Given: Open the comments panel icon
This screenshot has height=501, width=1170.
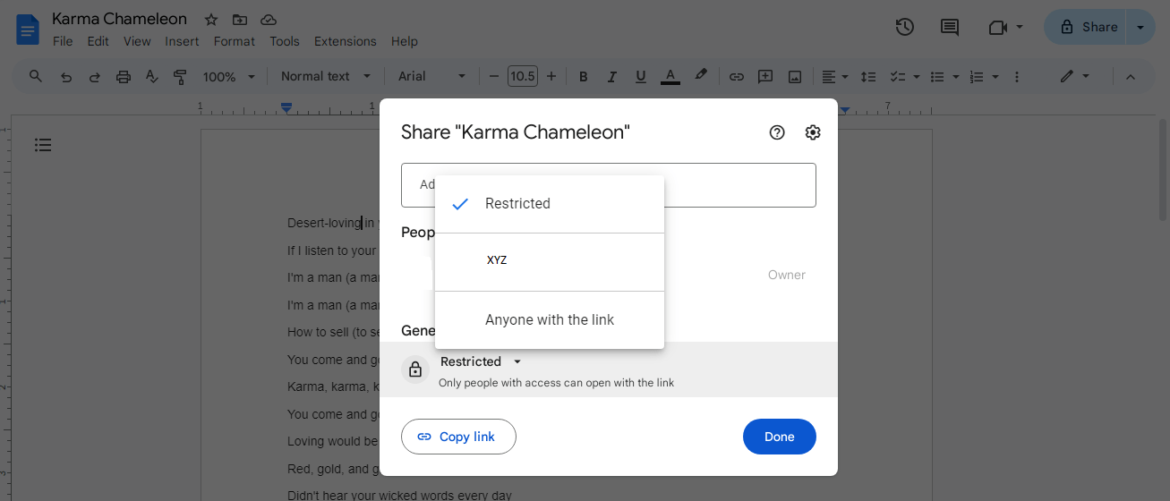Looking at the screenshot, I should 949,27.
